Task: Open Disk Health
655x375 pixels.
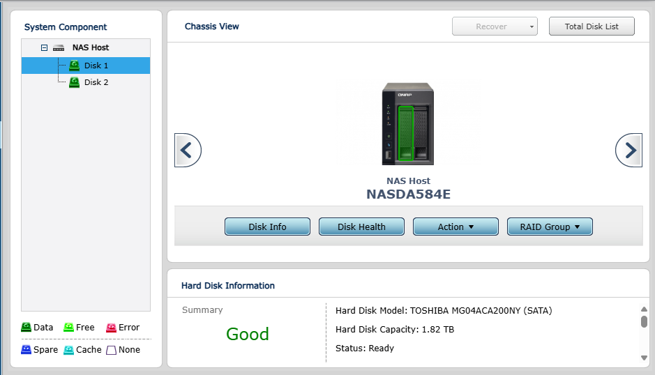Action: click(x=361, y=227)
